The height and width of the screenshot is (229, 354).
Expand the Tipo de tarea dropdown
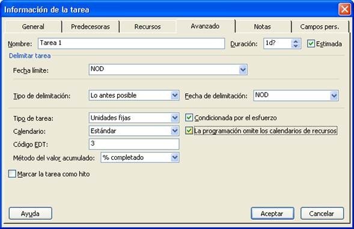click(175, 118)
